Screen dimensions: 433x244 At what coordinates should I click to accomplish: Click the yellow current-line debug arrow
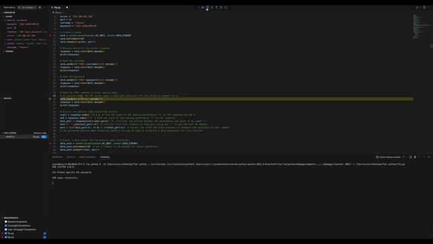pos(50,99)
